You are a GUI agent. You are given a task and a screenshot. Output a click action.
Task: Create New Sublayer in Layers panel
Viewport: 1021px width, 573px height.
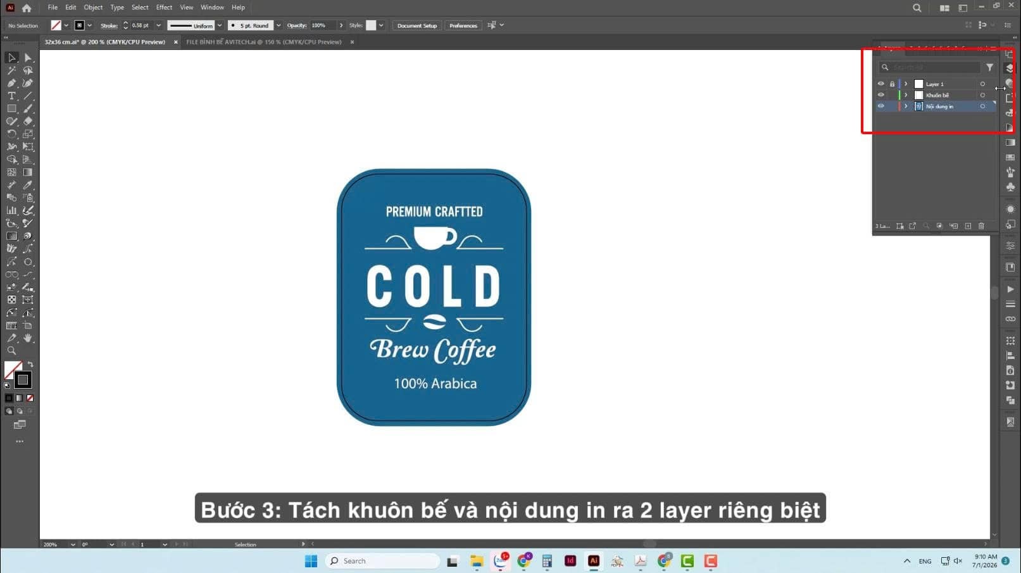click(954, 226)
